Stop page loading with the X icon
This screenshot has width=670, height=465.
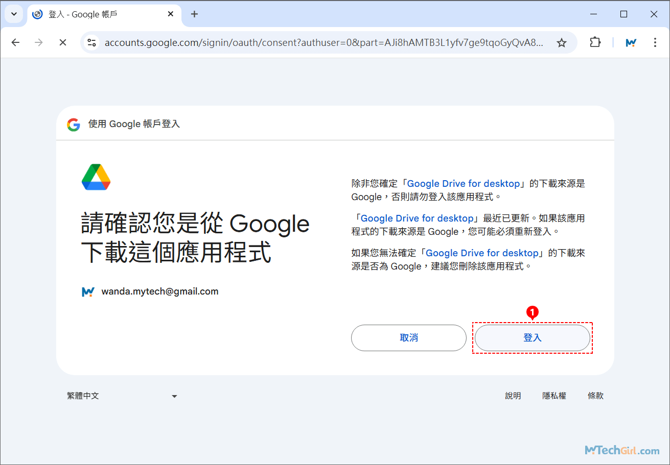point(63,42)
